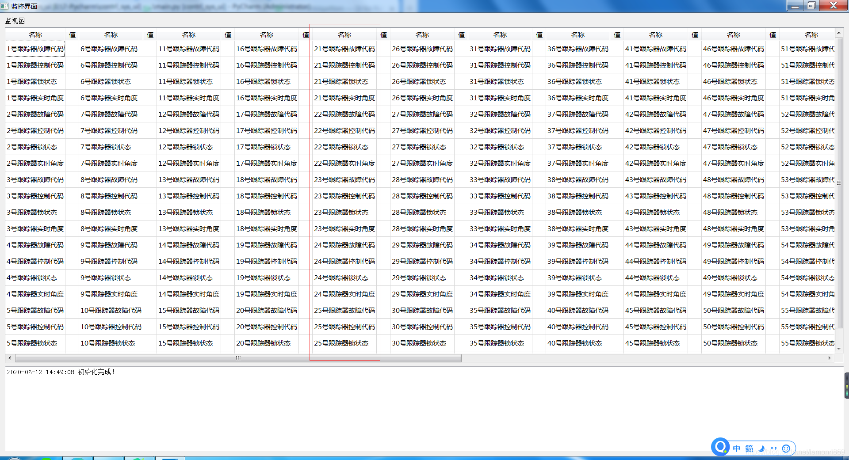Screen dimensions: 849x460
Task: Select cell 5号跟踪器锁状态
Action: pyautogui.click(x=35, y=343)
